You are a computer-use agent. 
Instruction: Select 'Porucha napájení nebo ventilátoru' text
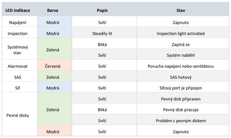[x=181, y=66]
